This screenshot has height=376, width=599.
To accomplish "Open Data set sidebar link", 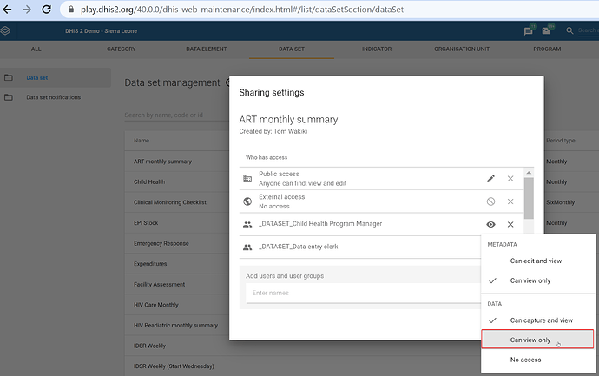I will click(x=37, y=77).
